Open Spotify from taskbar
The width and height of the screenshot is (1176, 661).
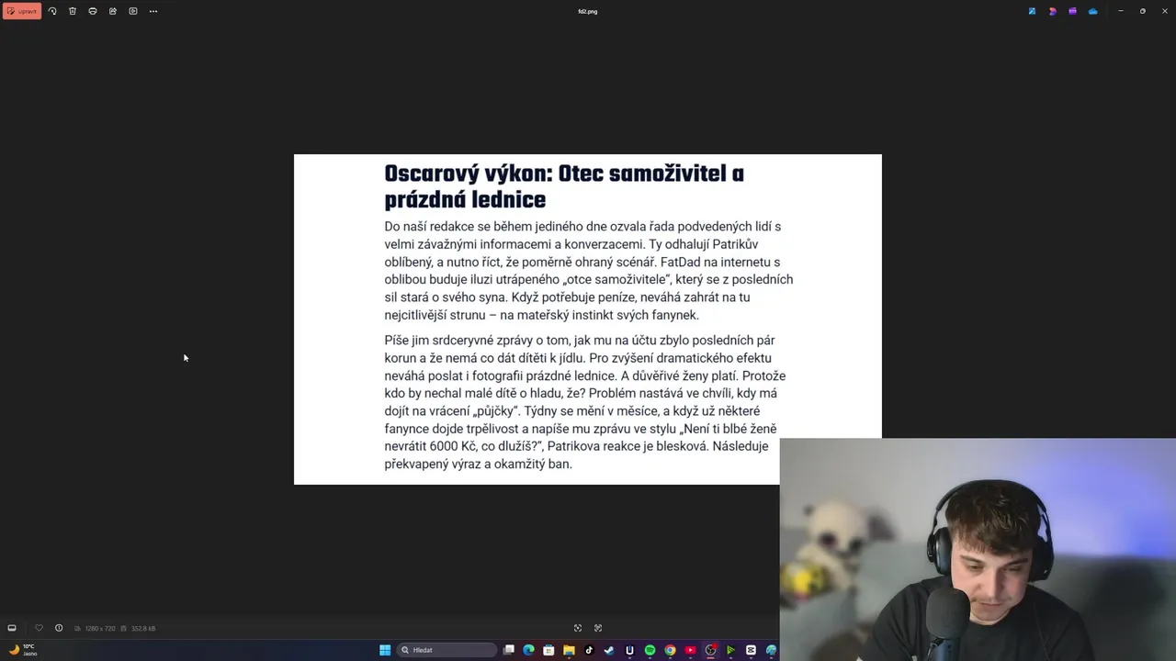click(x=650, y=650)
